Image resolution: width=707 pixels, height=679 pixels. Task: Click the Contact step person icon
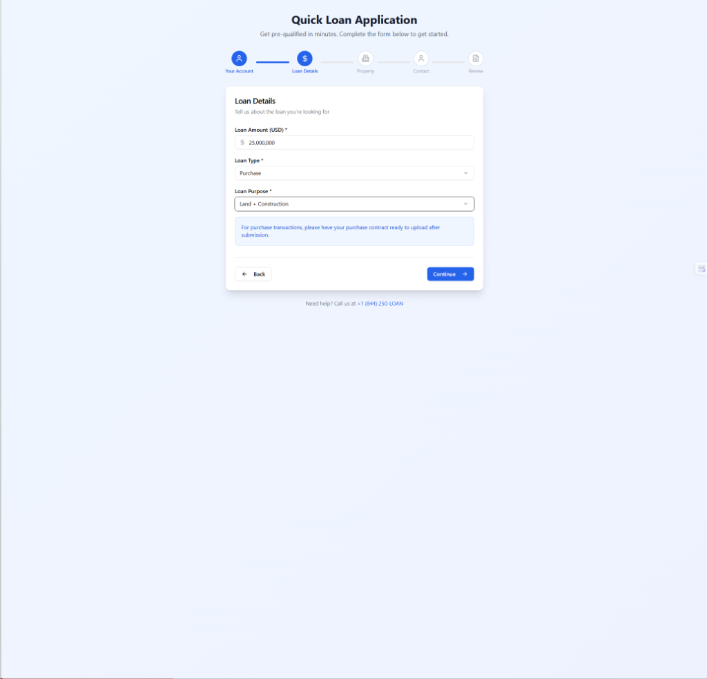pyautogui.click(x=420, y=59)
